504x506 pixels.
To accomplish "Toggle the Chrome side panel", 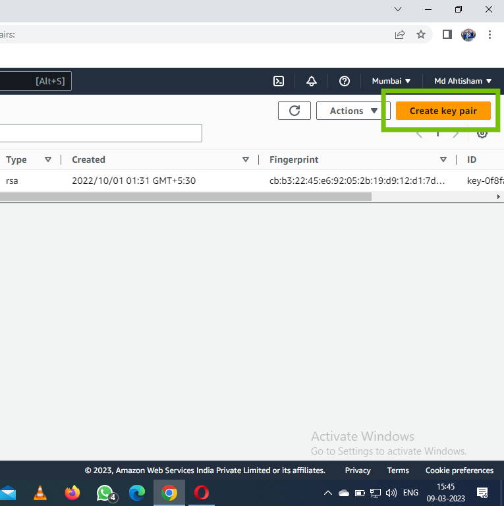I will coord(447,34).
